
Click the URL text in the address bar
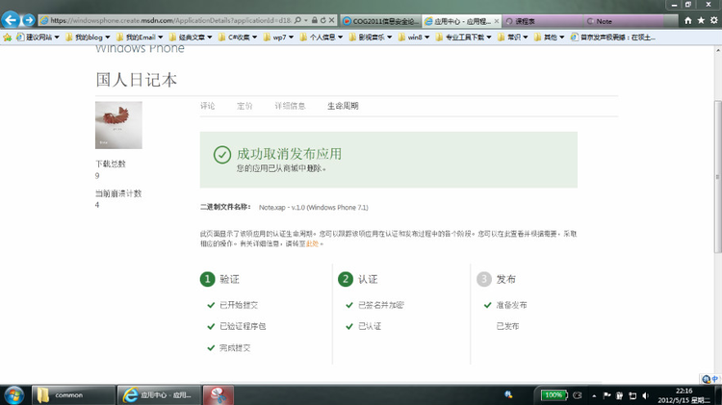pyautogui.click(x=170, y=20)
